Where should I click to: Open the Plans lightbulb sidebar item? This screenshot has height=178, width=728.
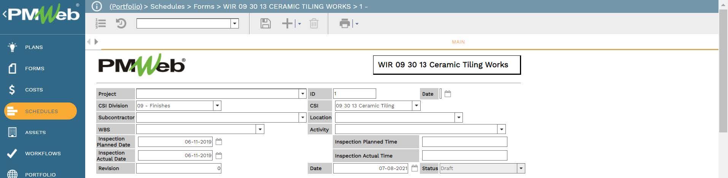(x=34, y=47)
